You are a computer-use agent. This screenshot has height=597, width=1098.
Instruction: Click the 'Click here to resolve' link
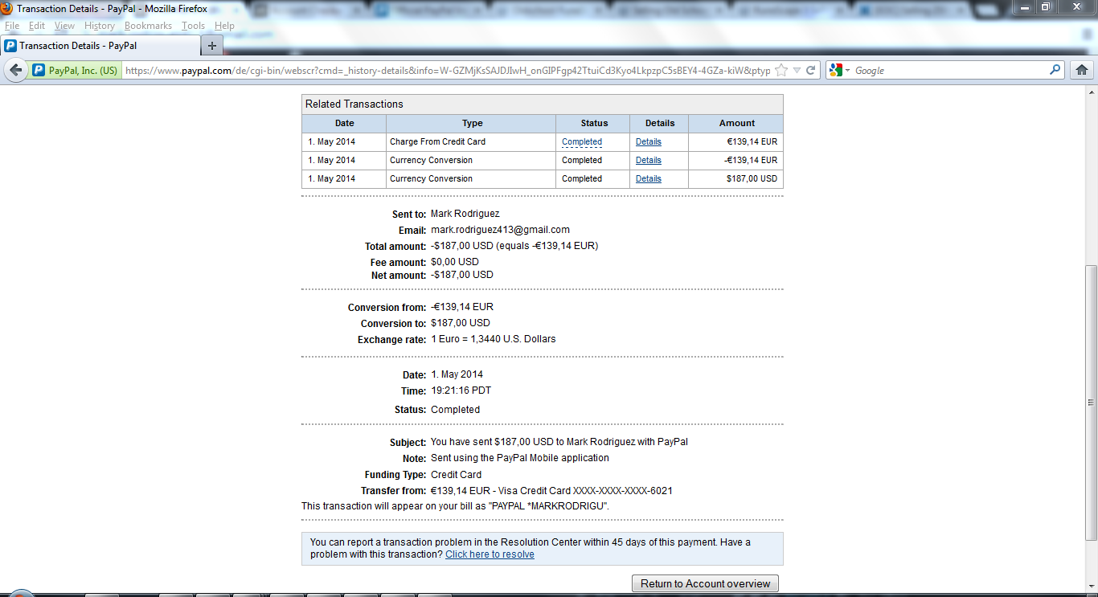[x=490, y=554]
